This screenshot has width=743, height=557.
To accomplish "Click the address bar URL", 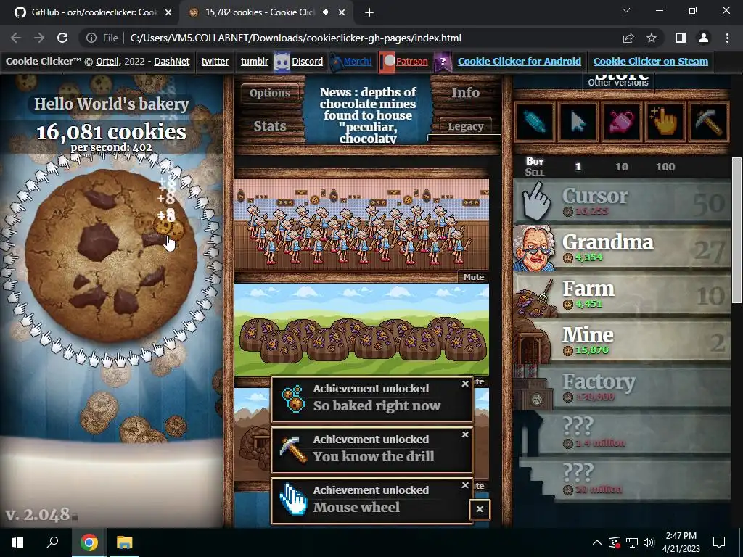I will click(x=296, y=38).
